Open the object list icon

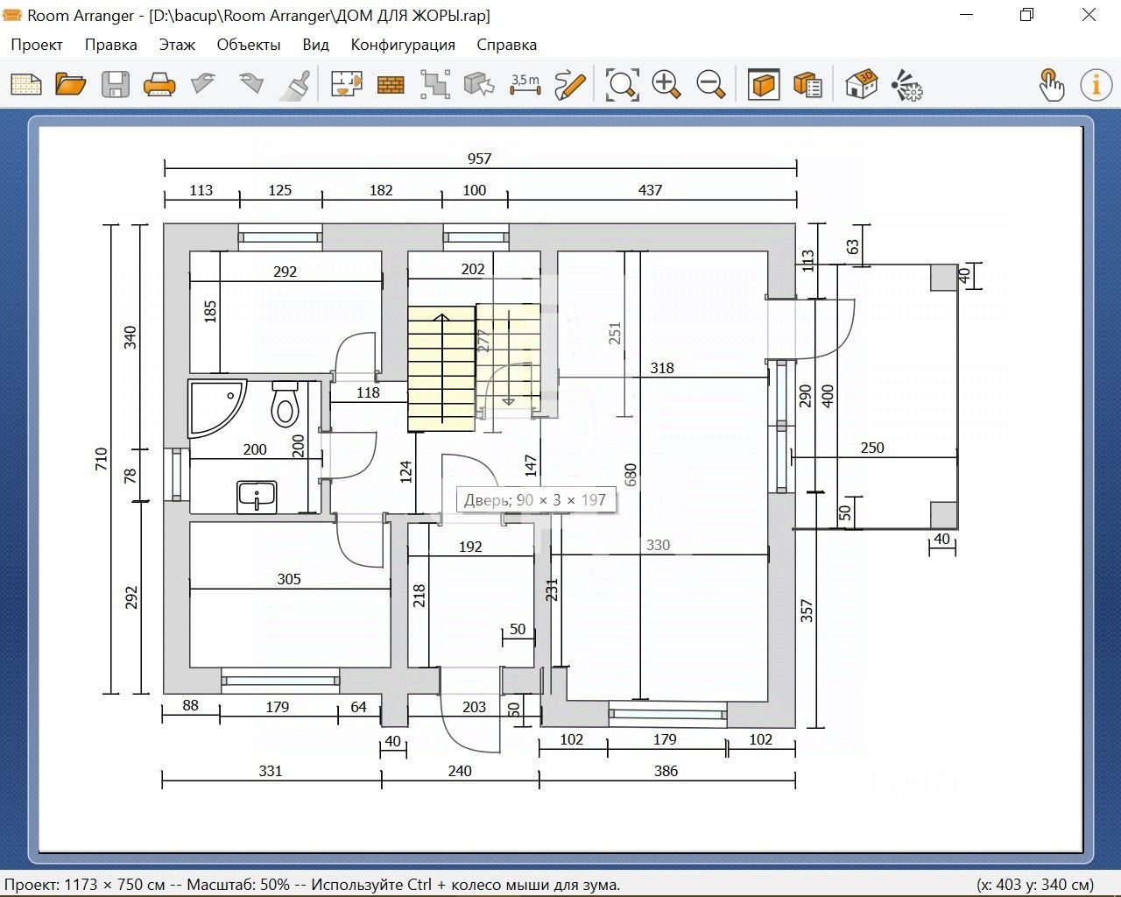point(807,85)
